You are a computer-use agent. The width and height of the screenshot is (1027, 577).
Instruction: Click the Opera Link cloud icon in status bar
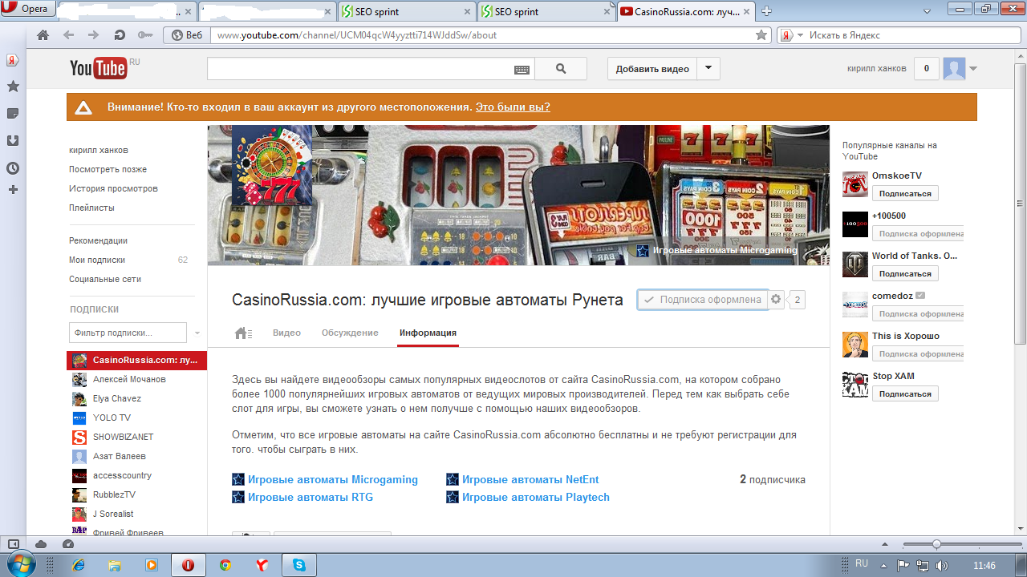coord(41,544)
